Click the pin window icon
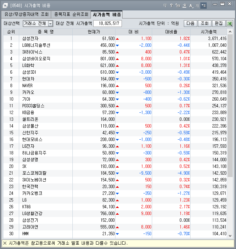This screenshot has width=236, height=249. [184, 6]
